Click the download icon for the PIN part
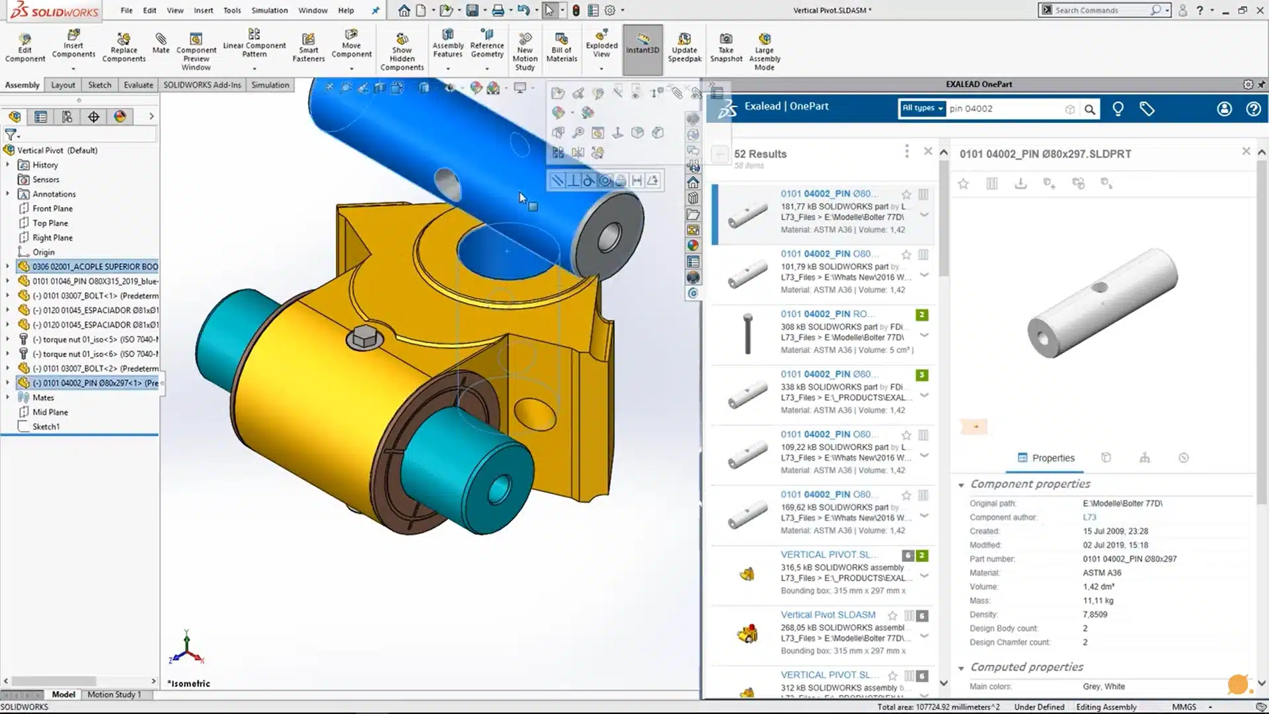The width and height of the screenshot is (1269, 714). click(1020, 184)
